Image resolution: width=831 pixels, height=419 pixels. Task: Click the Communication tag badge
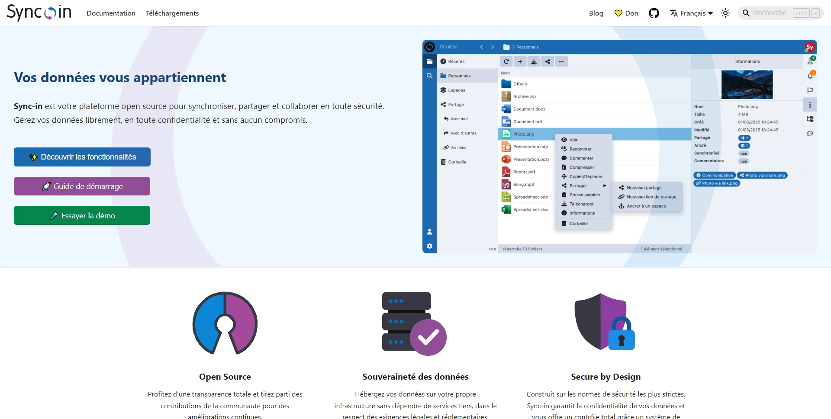pos(715,175)
